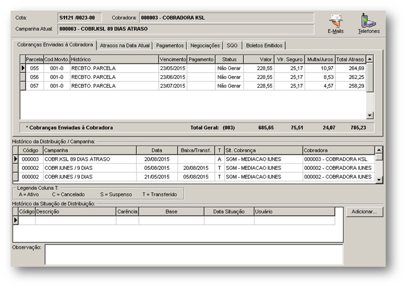
Task: Click parcela number 056 cell
Action: point(34,77)
